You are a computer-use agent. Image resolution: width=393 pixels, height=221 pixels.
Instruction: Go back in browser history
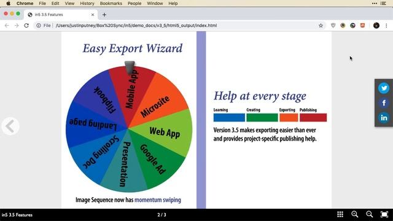point(7,26)
